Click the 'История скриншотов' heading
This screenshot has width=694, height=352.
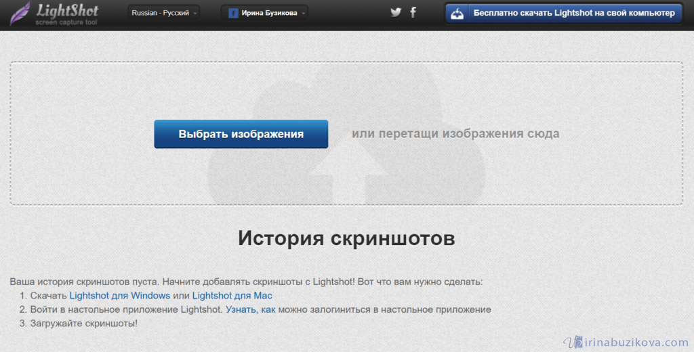346,238
